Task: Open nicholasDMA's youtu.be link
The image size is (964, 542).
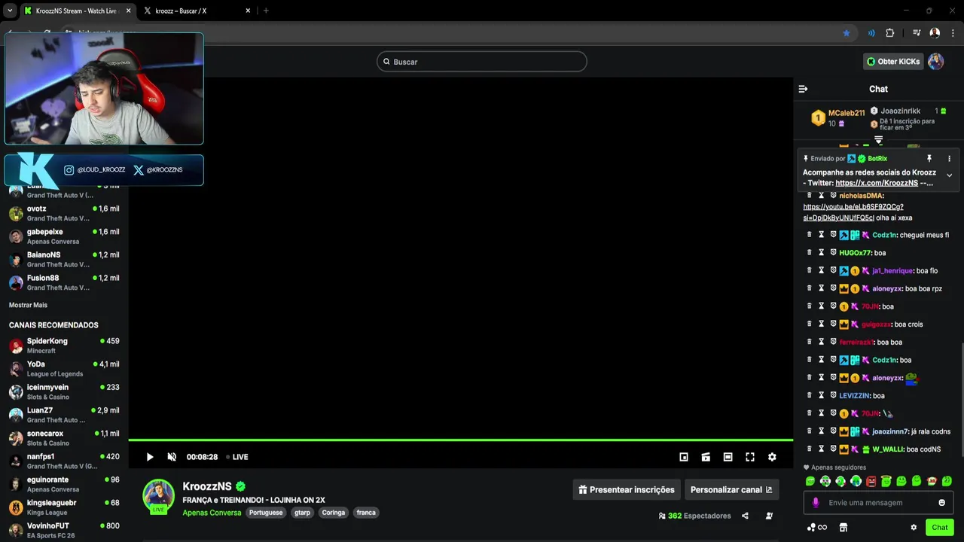Action: [x=853, y=212]
